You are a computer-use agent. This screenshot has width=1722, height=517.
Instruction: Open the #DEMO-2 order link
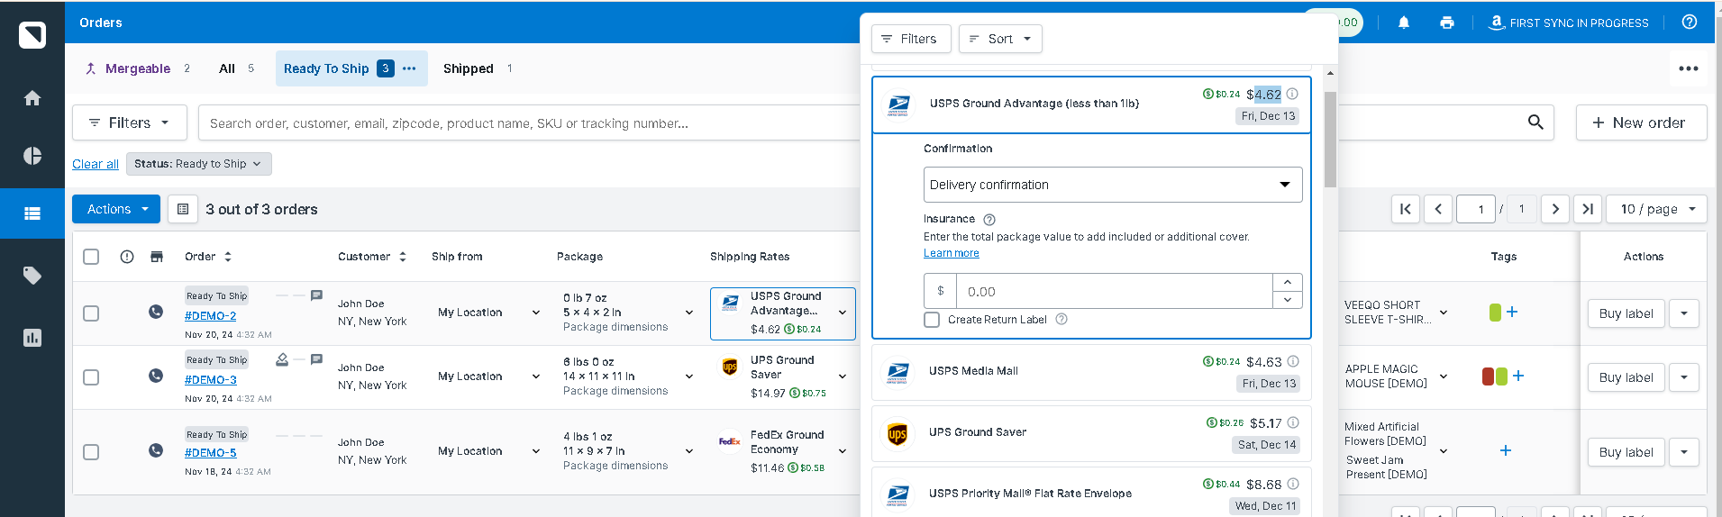[x=211, y=316]
